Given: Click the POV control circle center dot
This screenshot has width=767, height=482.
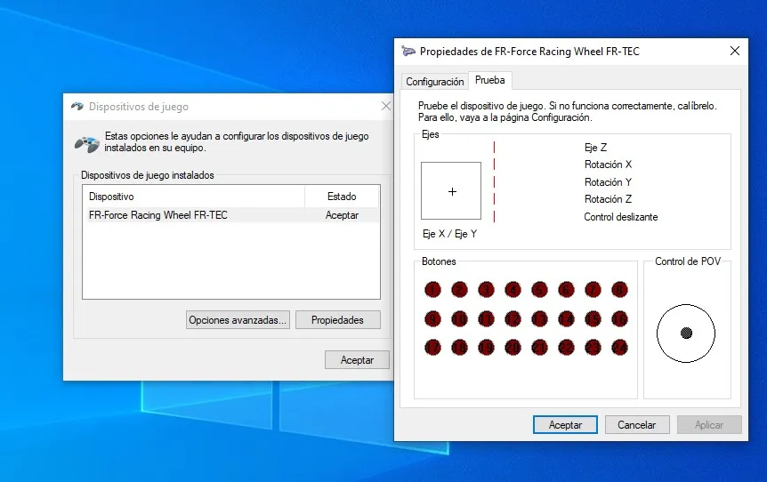Looking at the screenshot, I should (x=686, y=333).
